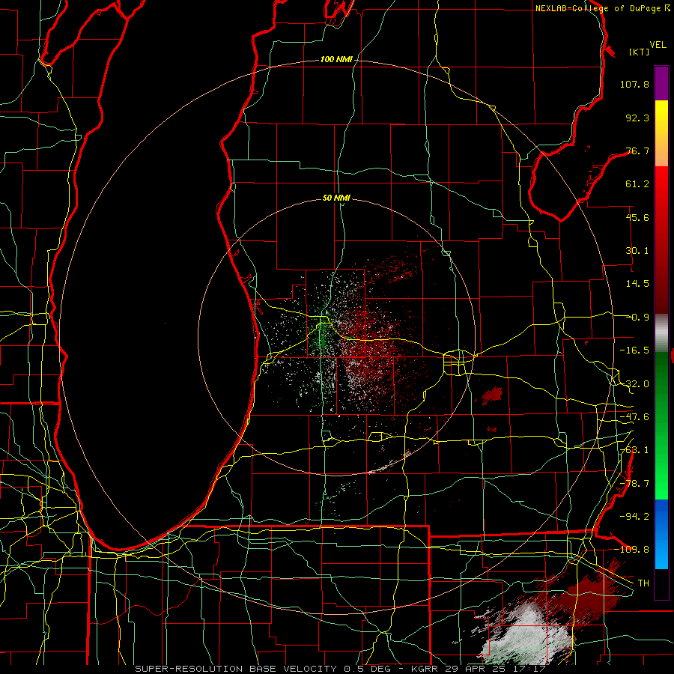
Task: Click the 61.2 velocity scale value
Action: (637, 184)
